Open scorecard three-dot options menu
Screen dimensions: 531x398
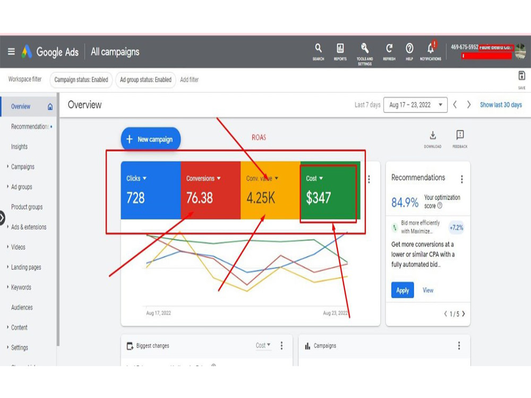coord(369,179)
